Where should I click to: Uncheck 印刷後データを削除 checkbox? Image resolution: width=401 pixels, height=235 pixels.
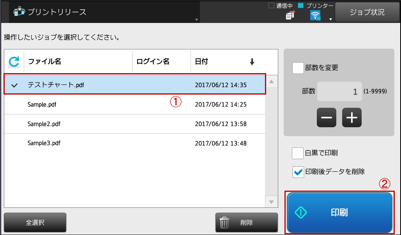click(x=298, y=172)
